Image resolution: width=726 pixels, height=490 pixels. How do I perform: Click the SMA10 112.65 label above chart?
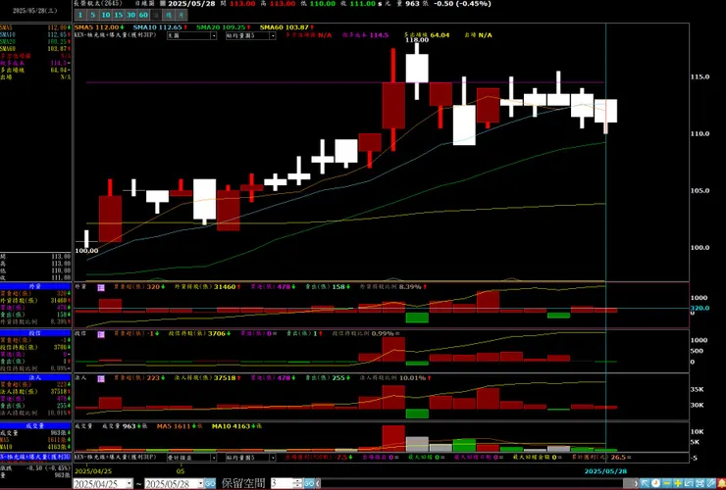tap(157, 27)
